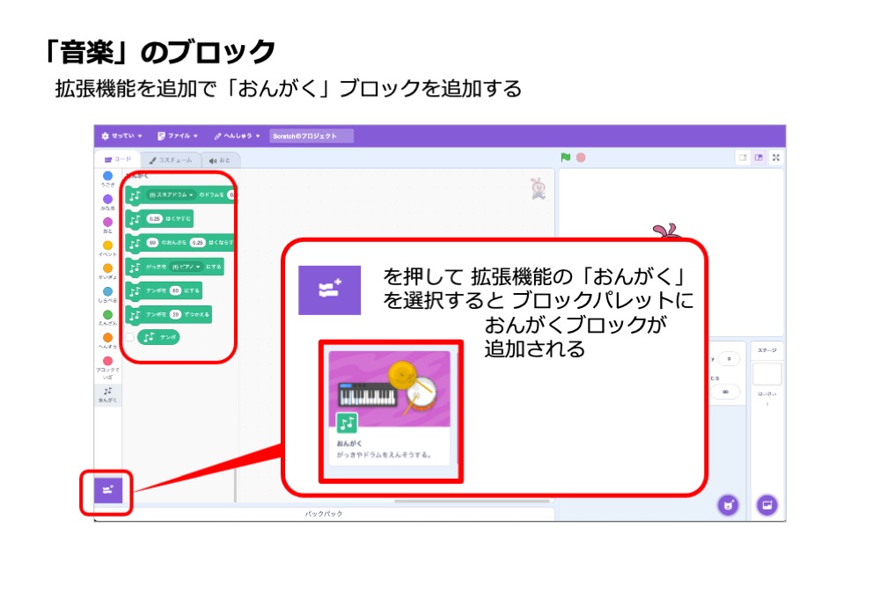The image size is (880, 609).
Task: Open the ピアノ instrument dropdown
Action: (186, 266)
